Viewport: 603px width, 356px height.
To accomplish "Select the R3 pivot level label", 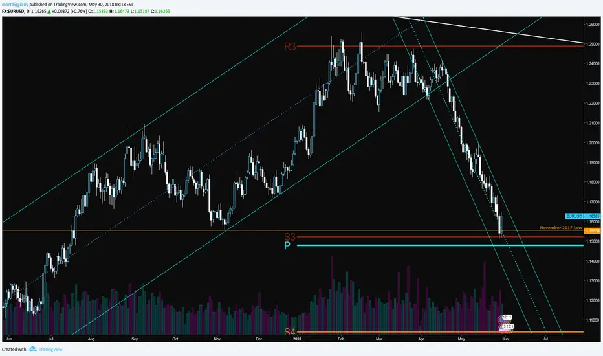I will [x=290, y=47].
